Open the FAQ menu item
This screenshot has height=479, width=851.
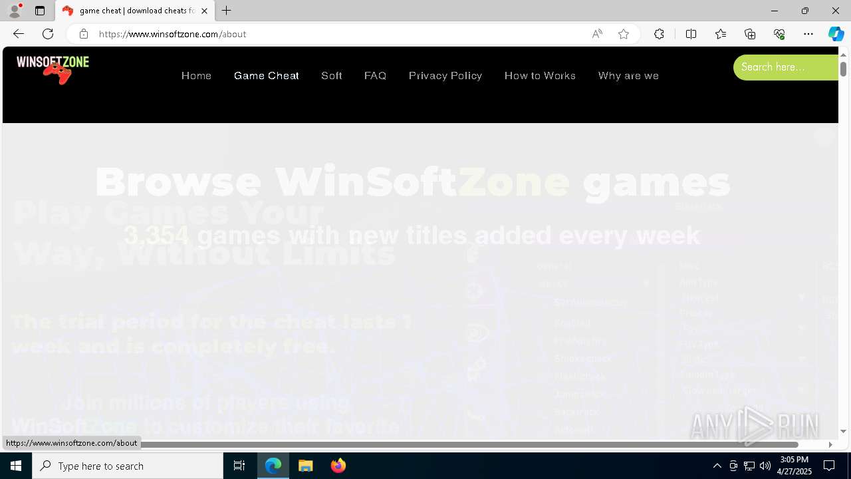(376, 76)
